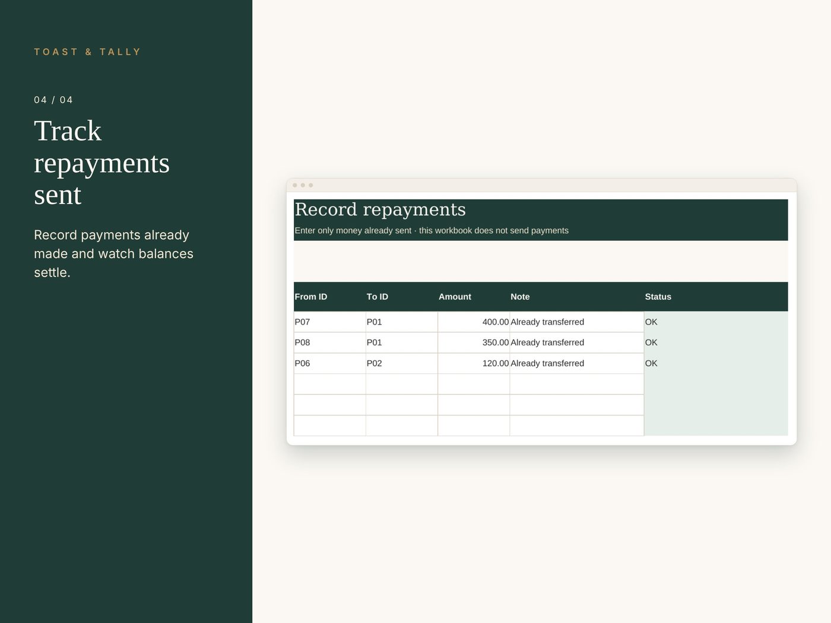Screen dimensions: 831x623
Task: Click the Note column header
Action: [x=520, y=297]
